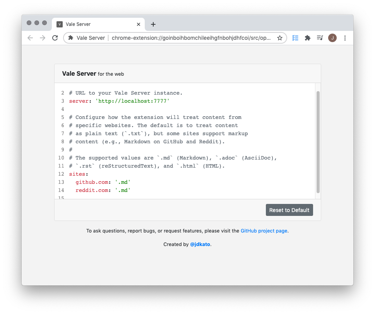The height and width of the screenshot is (314, 375).
Task: Click the server URL 'http://localhost:7777' value
Action: tap(132, 101)
